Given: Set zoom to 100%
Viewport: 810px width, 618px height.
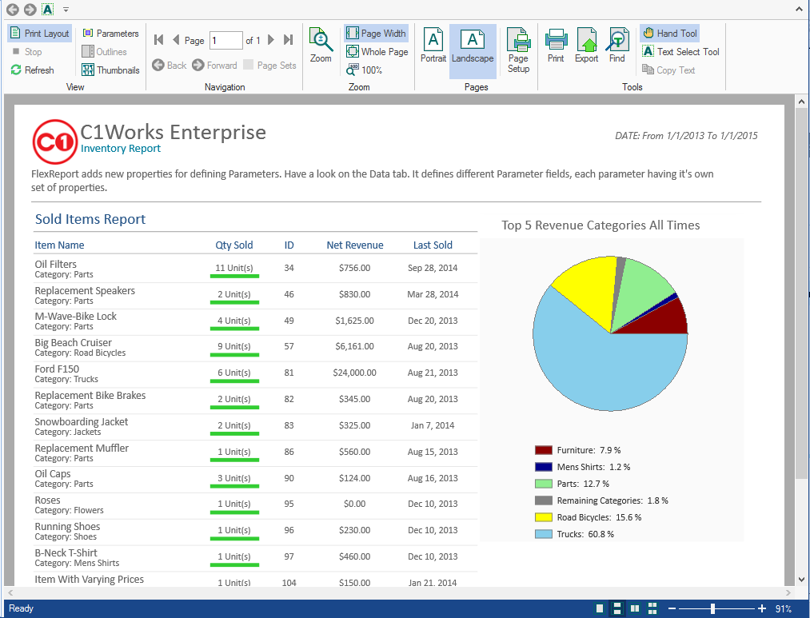Looking at the screenshot, I should pos(364,70).
